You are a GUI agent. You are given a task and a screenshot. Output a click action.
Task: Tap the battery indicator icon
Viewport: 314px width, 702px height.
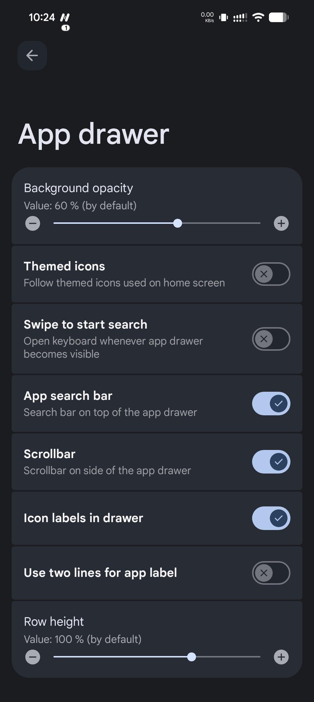coord(279,17)
